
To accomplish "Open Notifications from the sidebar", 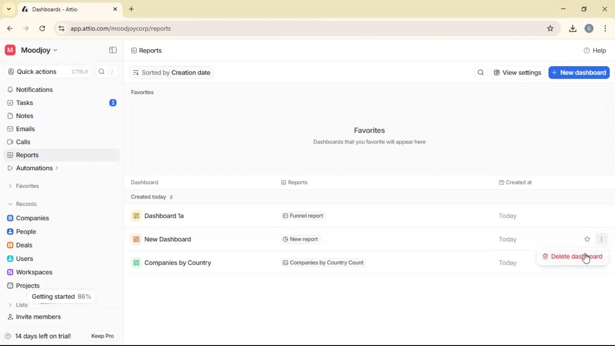I will pyautogui.click(x=34, y=90).
